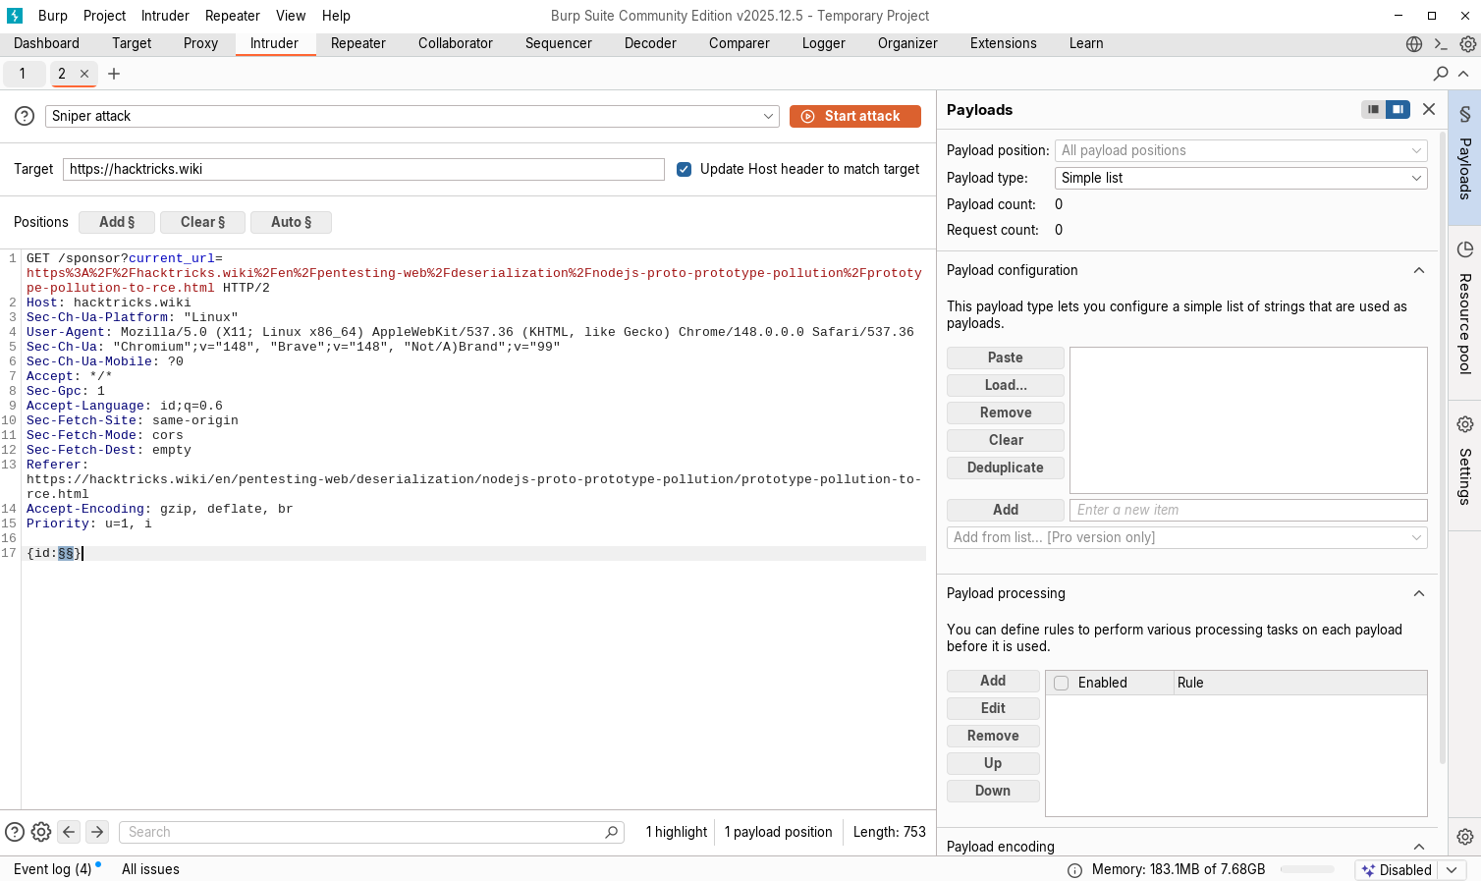
Task: Go to previous search match arrow
Action: tap(69, 832)
